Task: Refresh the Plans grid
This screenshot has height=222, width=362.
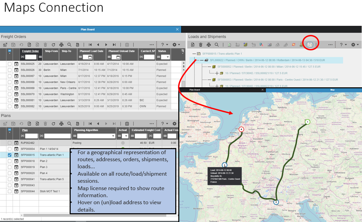Action: click(x=53, y=124)
